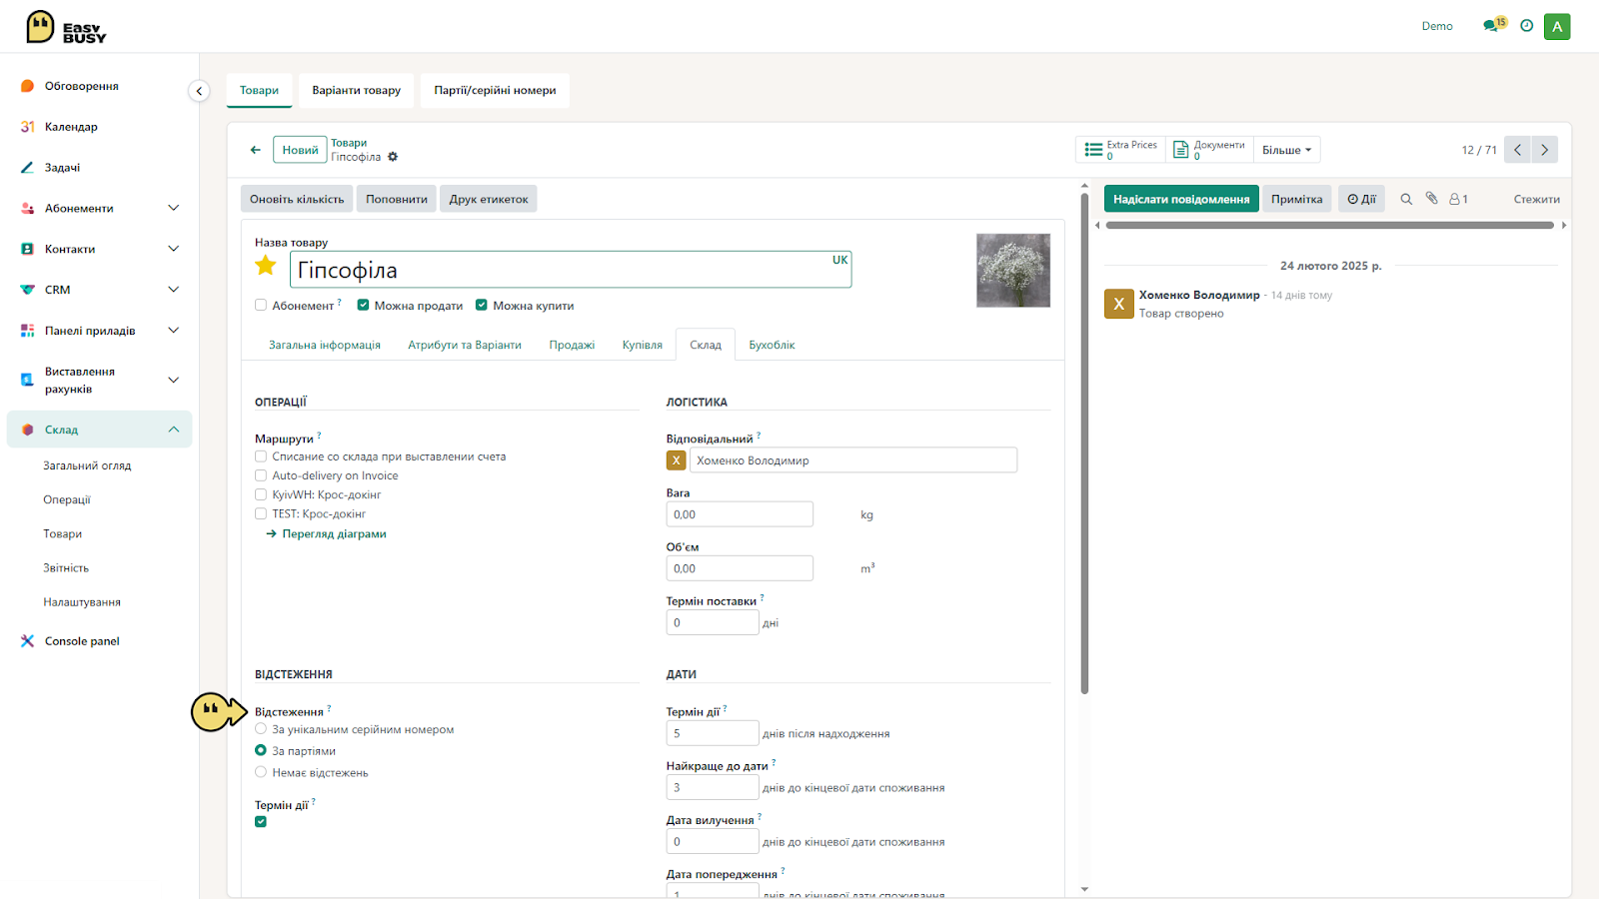Uncheck Можна продати
Viewport: 1599px width, 899px height.
364,306
